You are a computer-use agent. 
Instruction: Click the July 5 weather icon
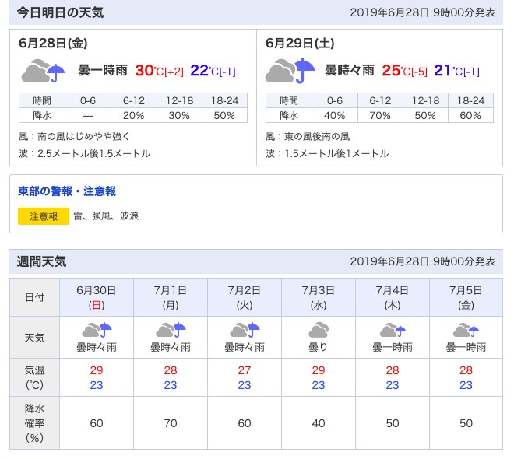click(x=466, y=330)
